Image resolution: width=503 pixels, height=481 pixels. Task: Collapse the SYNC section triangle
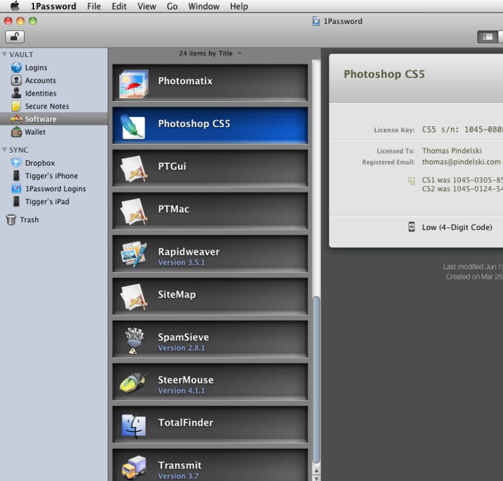click(x=4, y=150)
